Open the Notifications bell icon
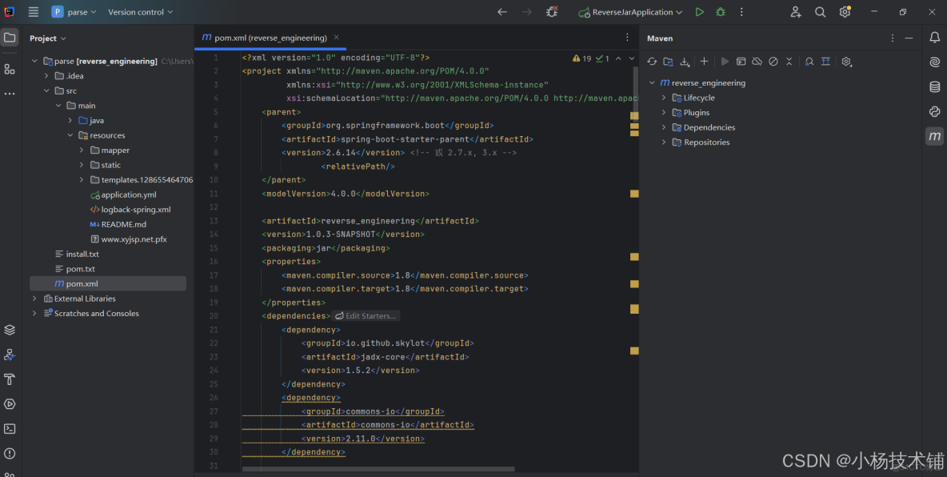The image size is (947, 477). coord(934,38)
